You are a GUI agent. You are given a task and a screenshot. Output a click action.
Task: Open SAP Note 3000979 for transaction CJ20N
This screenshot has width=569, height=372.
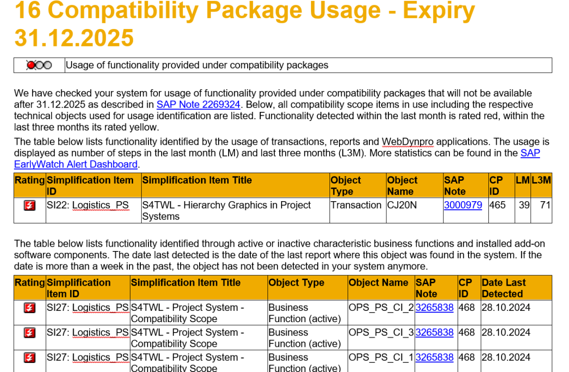pos(462,205)
